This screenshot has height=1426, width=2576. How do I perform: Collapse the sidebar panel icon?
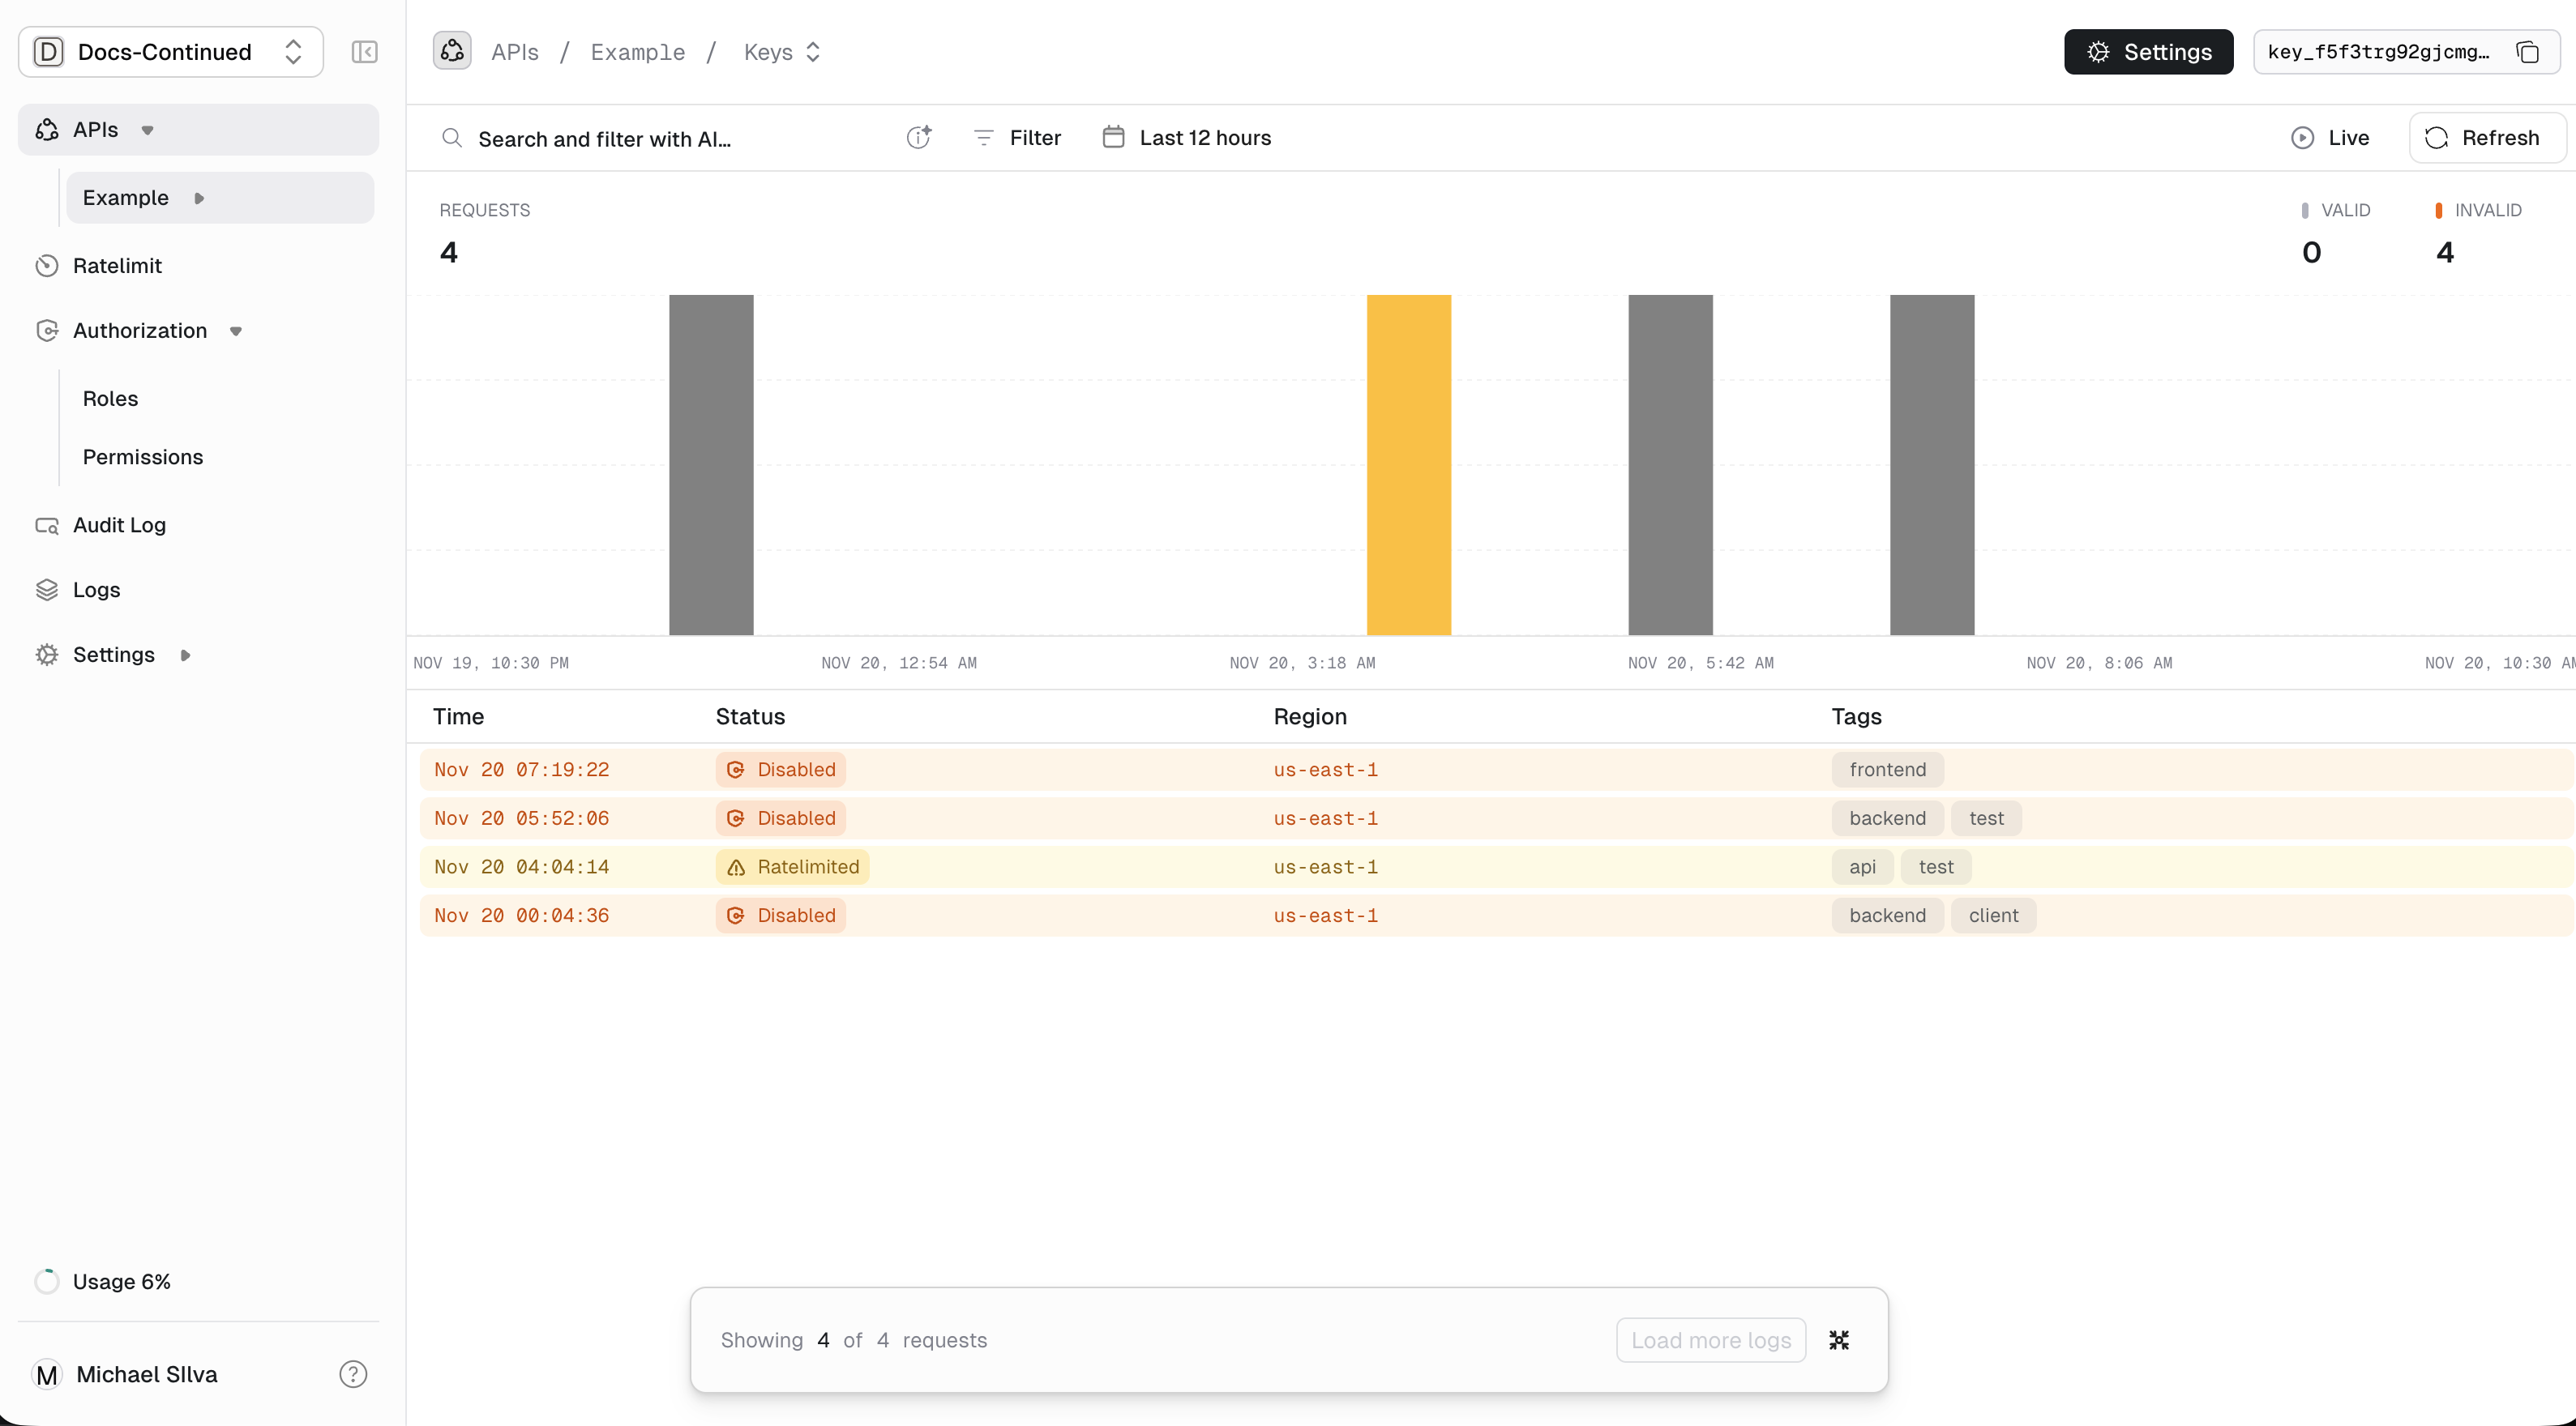(364, 52)
